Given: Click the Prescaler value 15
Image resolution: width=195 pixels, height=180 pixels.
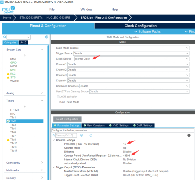Looking at the screenshot, I should [124, 144].
